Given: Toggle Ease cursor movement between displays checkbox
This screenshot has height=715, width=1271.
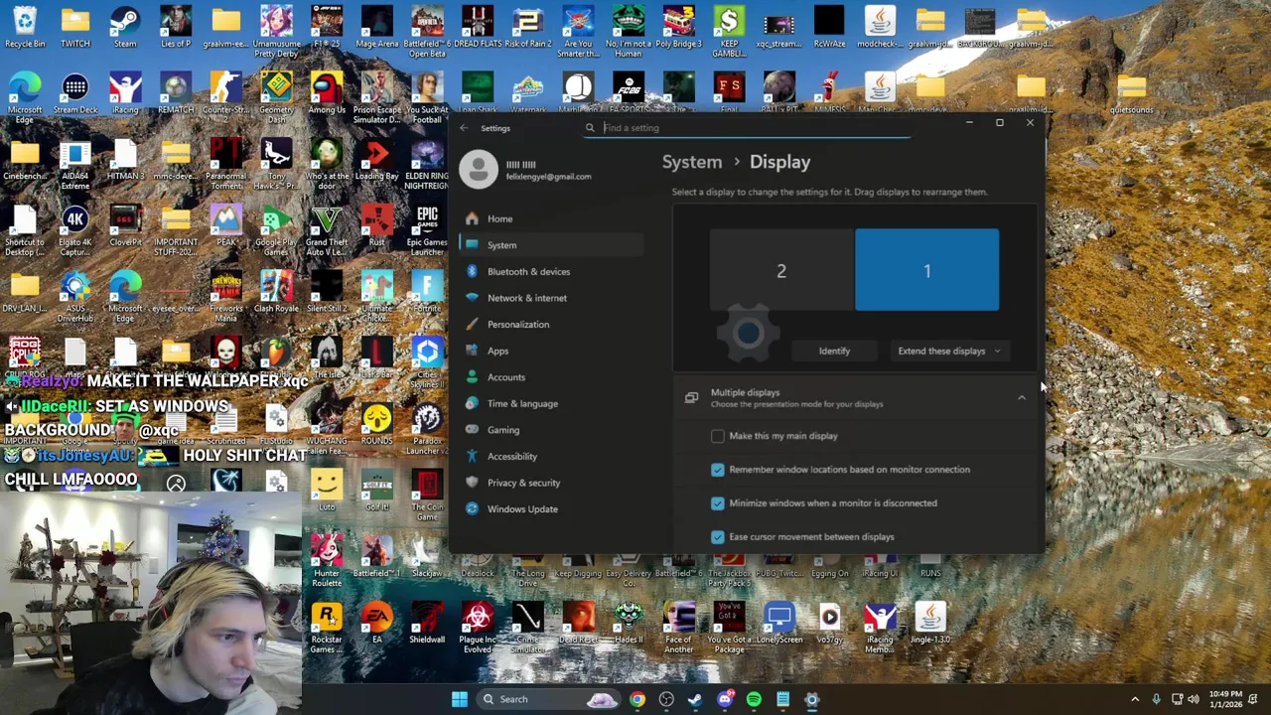Looking at the screenshot, I should [x=718, y=537].
